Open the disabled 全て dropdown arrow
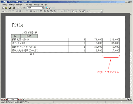 pyautogui.click(x=101, y=11)
